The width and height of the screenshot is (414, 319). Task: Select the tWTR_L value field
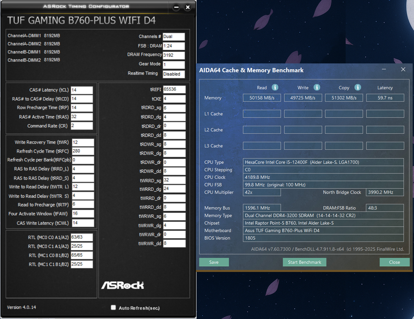83,187
